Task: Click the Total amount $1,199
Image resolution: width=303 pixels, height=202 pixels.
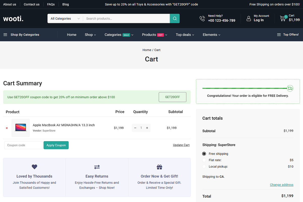Action: pos(287,196)
